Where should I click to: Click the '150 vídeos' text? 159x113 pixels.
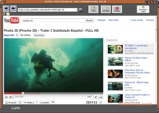coord(25,35)
